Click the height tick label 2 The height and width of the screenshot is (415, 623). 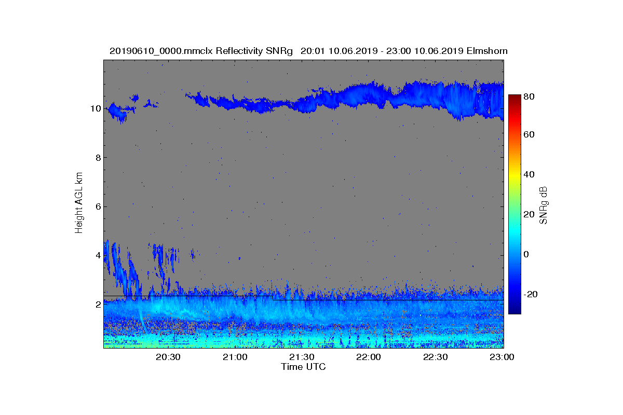(98, 304)
